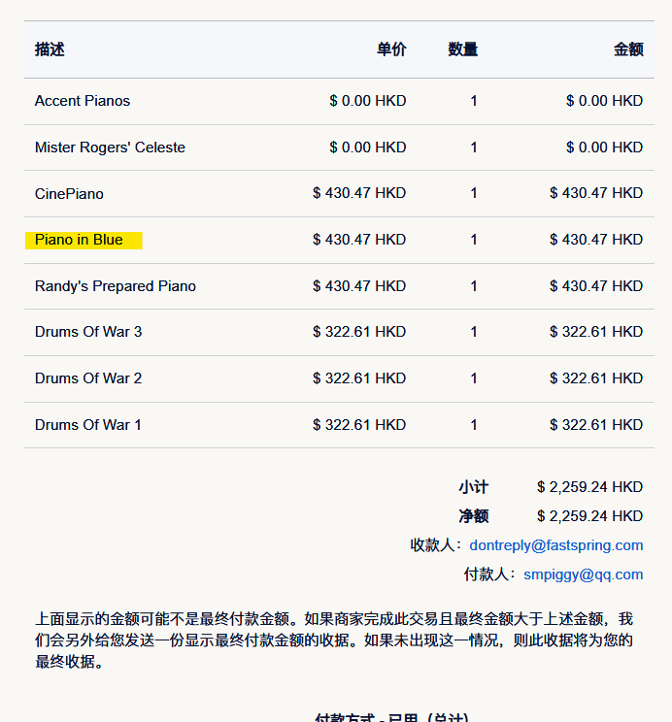
Task: Select the Drums Of War 2 item
Action: coord(88,378)
